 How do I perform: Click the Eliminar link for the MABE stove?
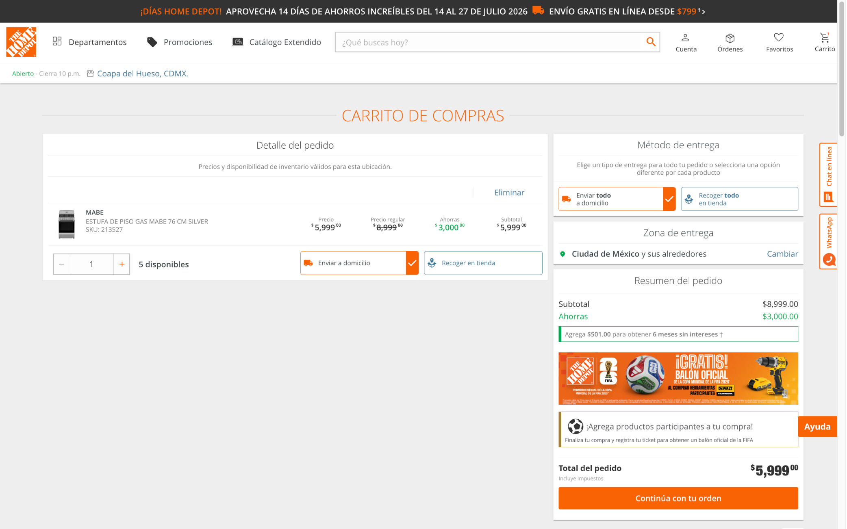click(x=509, y=192)
